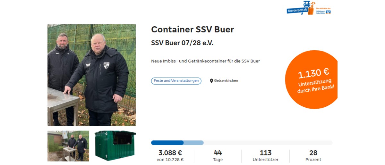Click the unfilled grey part of progress bar
This screenshot has width=385, height=165.
click(268, 143)
